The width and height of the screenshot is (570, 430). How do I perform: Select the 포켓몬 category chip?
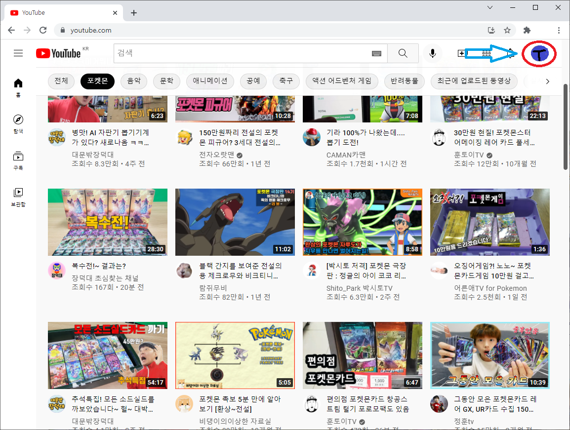coord(97,81)
